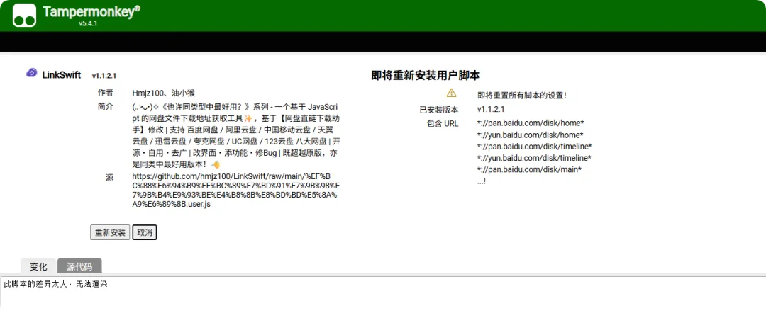766x313 pixels.
Task: Click the 简介 label
Action: point(106,106)
